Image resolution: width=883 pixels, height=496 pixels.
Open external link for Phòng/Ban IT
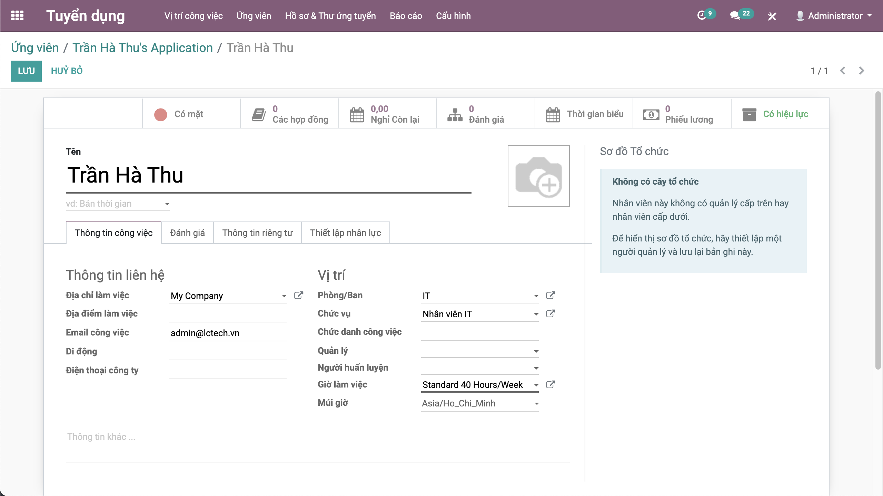550,296
